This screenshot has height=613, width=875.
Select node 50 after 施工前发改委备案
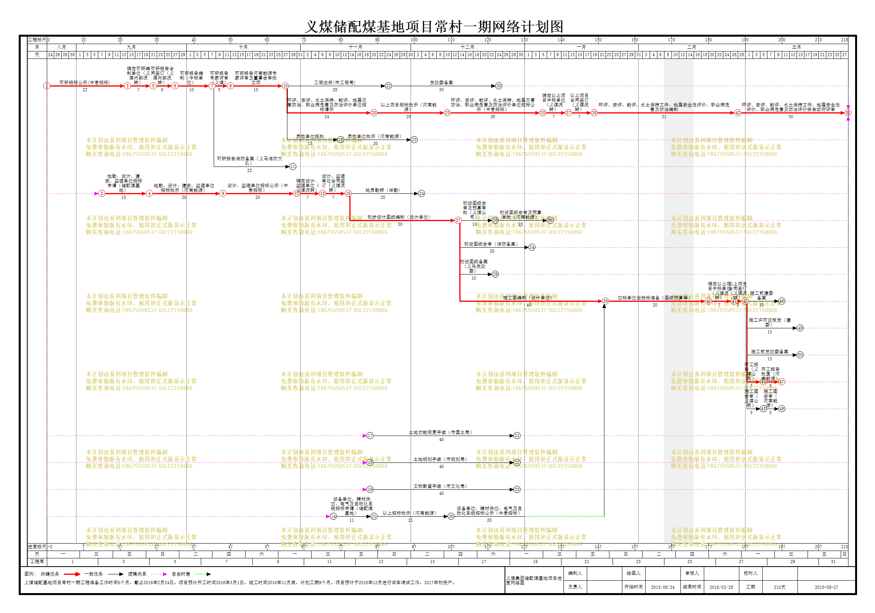click(x=800, y=355)
